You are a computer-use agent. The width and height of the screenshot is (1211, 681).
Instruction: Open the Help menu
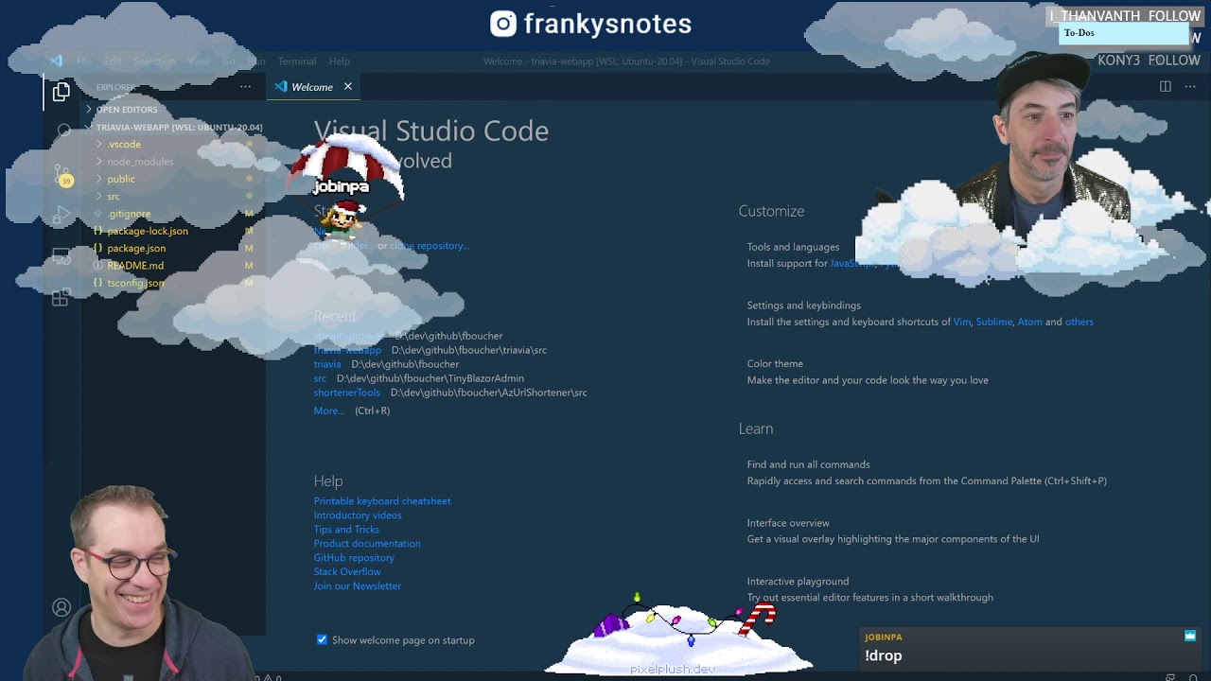click(339, 61)
